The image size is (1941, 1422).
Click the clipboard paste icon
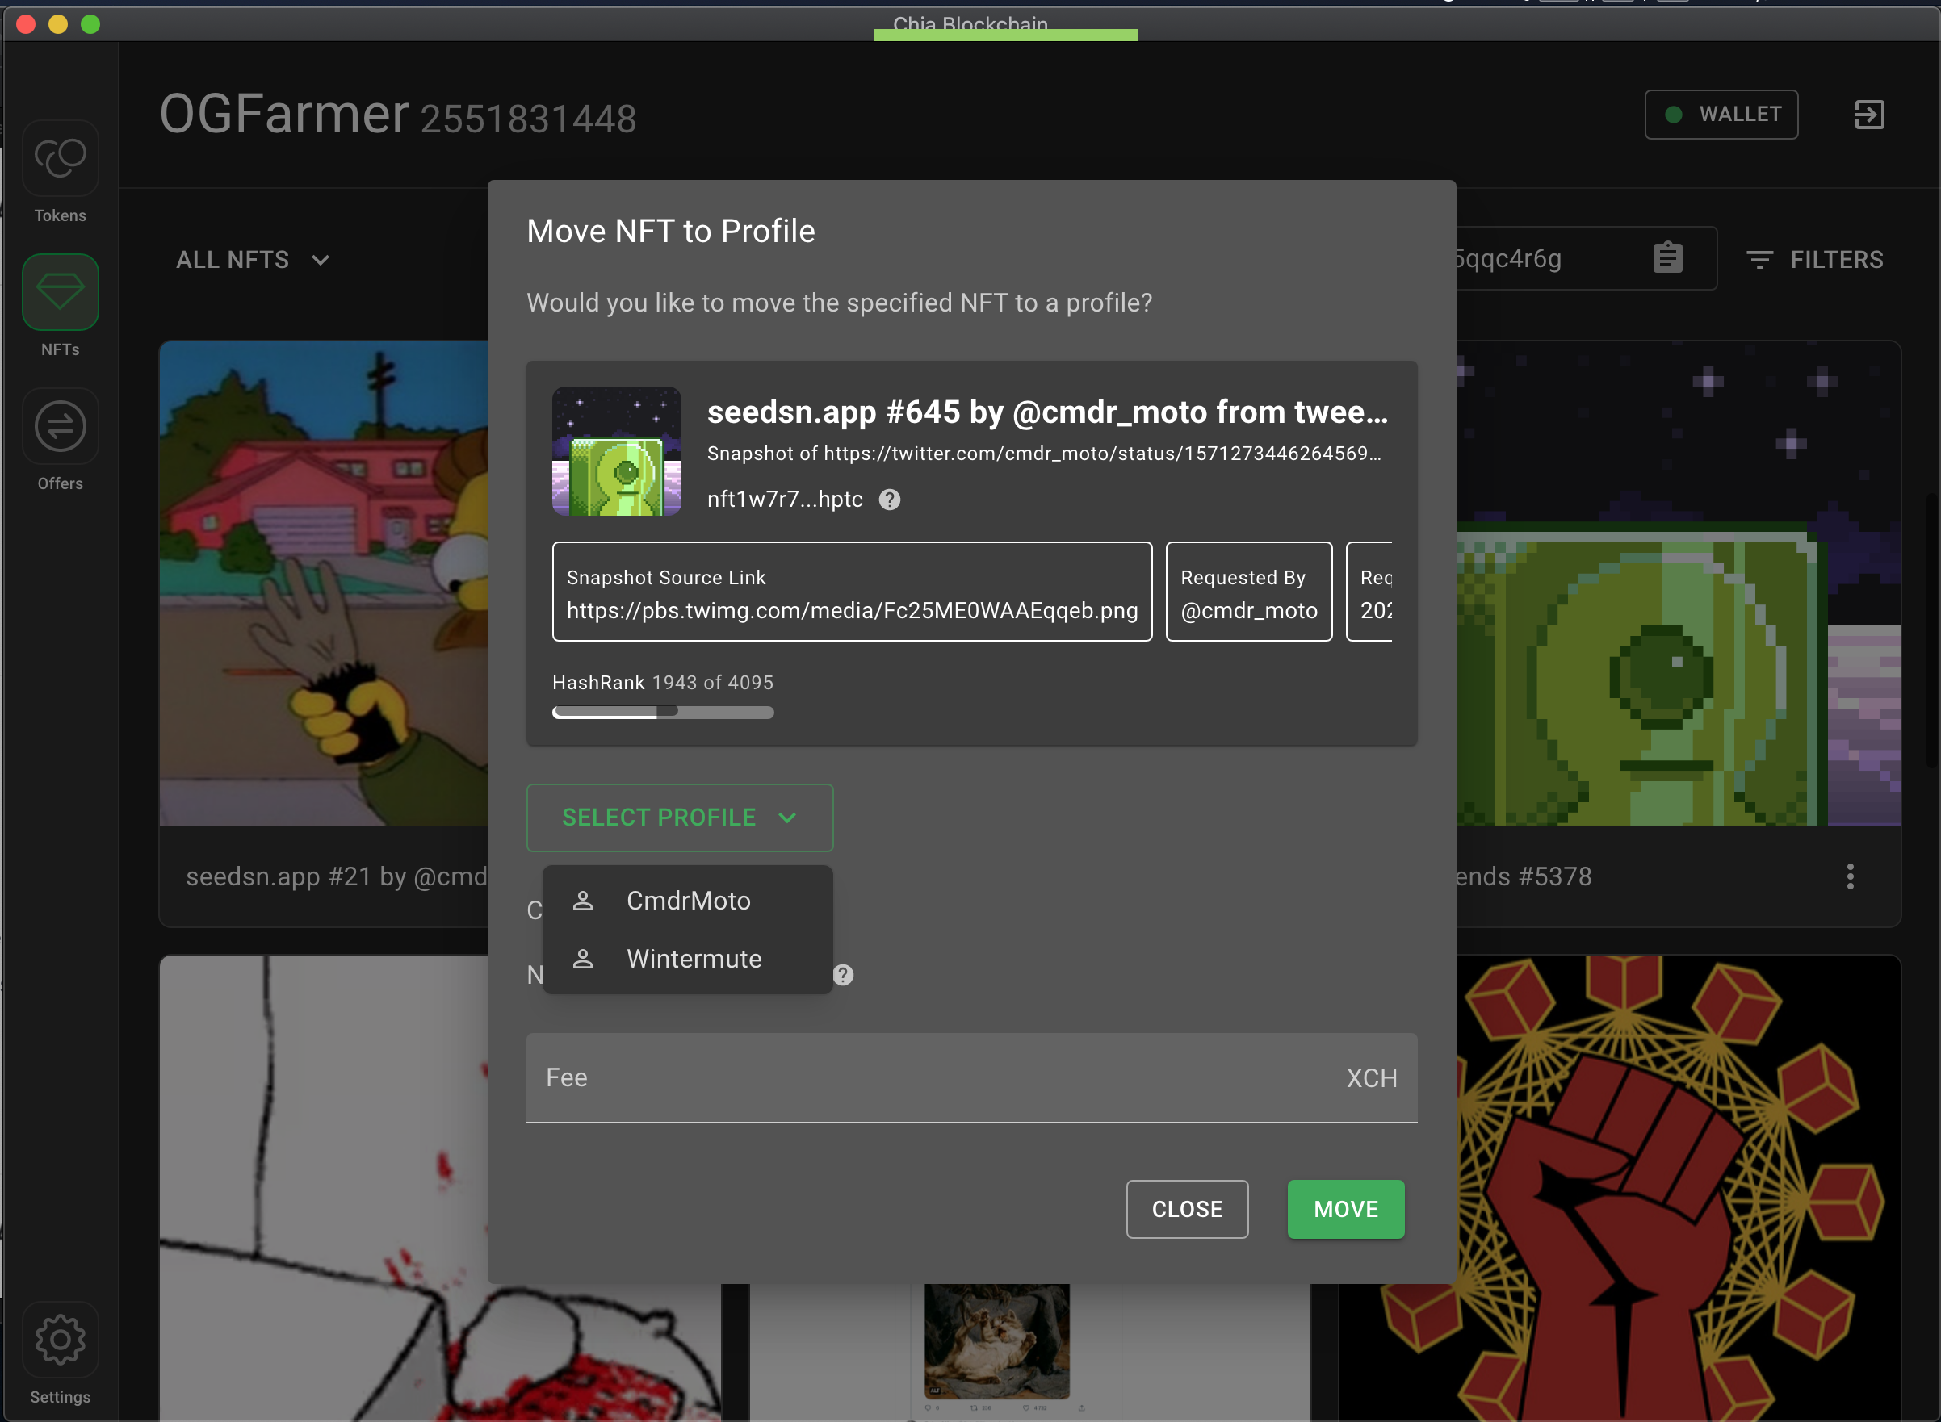click(1667, 257)
